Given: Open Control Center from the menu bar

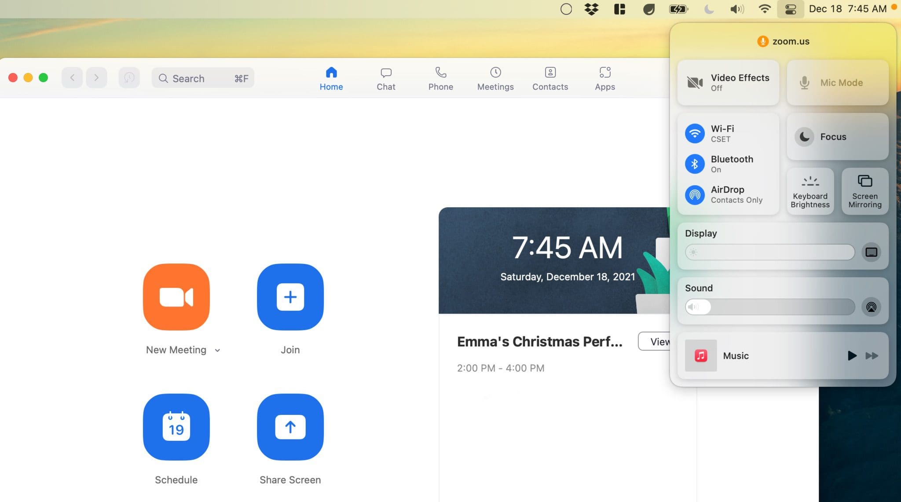Looking at the screenshot, I should (791, 9).
